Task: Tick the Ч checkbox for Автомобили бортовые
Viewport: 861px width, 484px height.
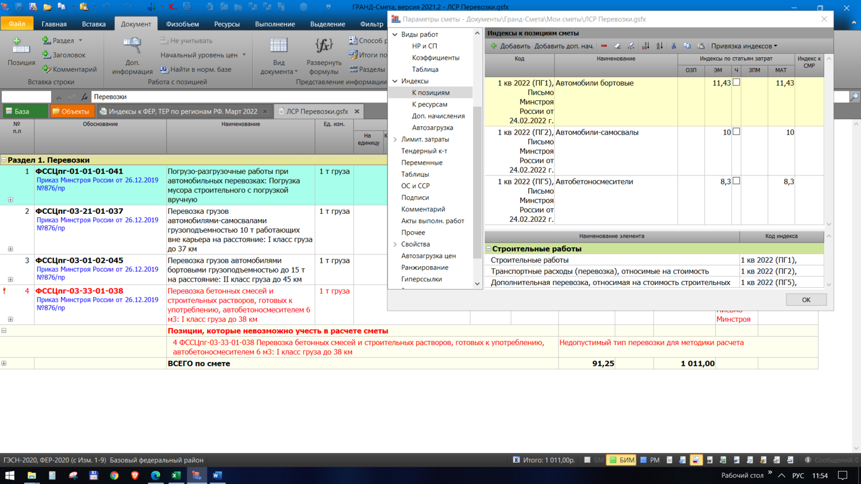Action: pos(736,83)
